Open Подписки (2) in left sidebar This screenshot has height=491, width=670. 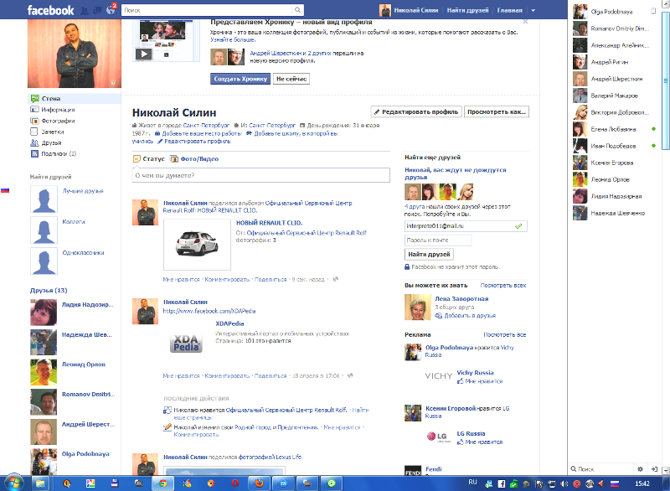(59, 154)
